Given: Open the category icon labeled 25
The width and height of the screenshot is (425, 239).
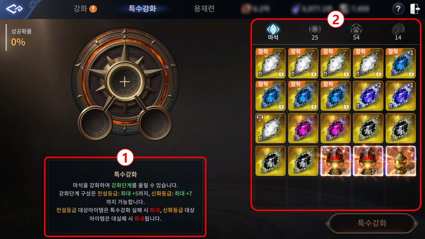Looking at the screenshot, I should click(315, 32).
